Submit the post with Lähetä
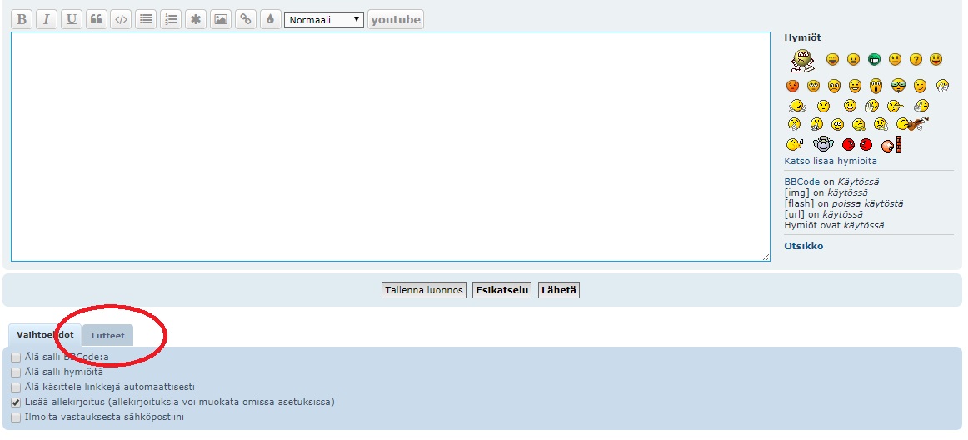968x440 pixels. coord(559,290)
